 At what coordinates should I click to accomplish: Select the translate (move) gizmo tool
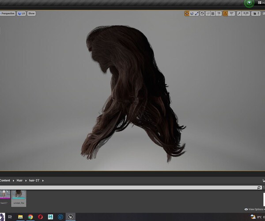187,14
